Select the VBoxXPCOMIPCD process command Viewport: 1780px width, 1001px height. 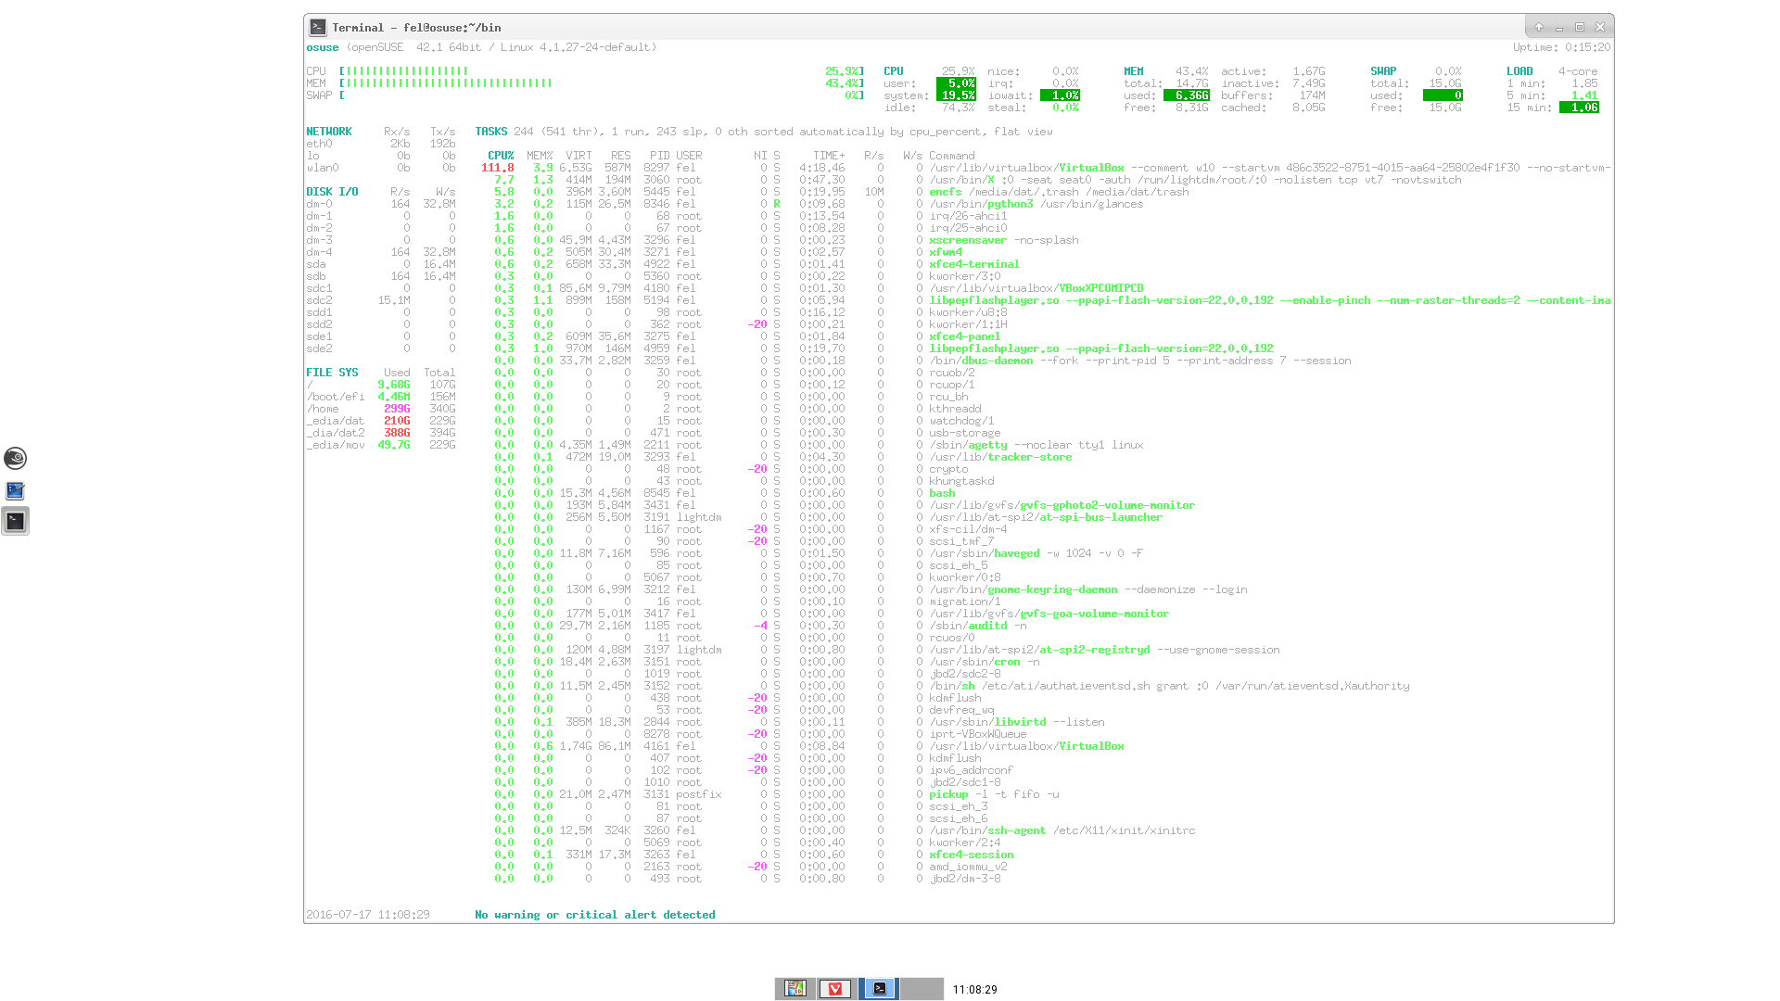(1036, 288)
